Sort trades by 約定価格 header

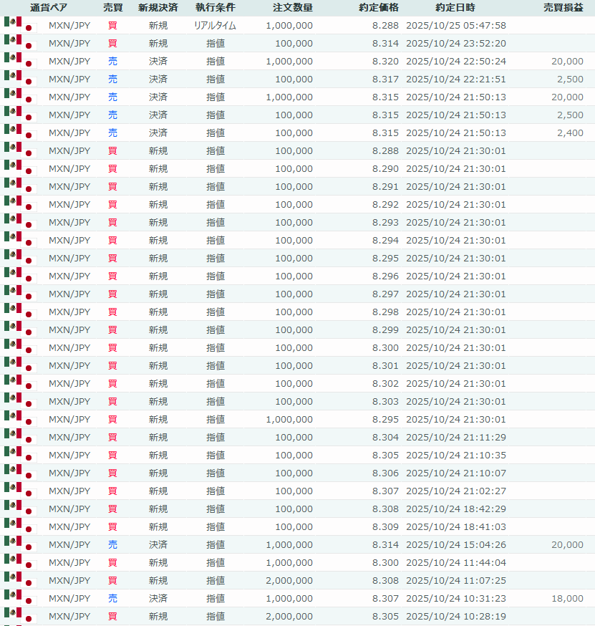click(379, 8)
